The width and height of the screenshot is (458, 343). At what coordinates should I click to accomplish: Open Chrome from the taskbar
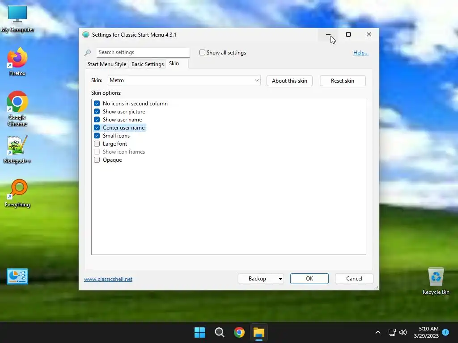[x=239, y=332]
